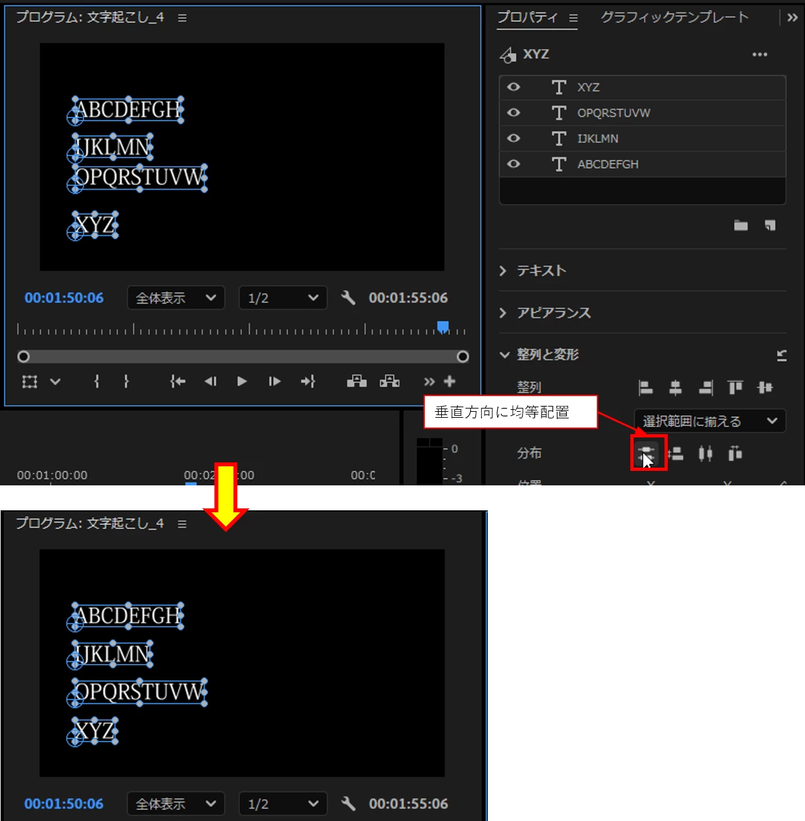Hide the IJKLMN text layer
This screenshot has width=805, height=821.
coord(513,138)
